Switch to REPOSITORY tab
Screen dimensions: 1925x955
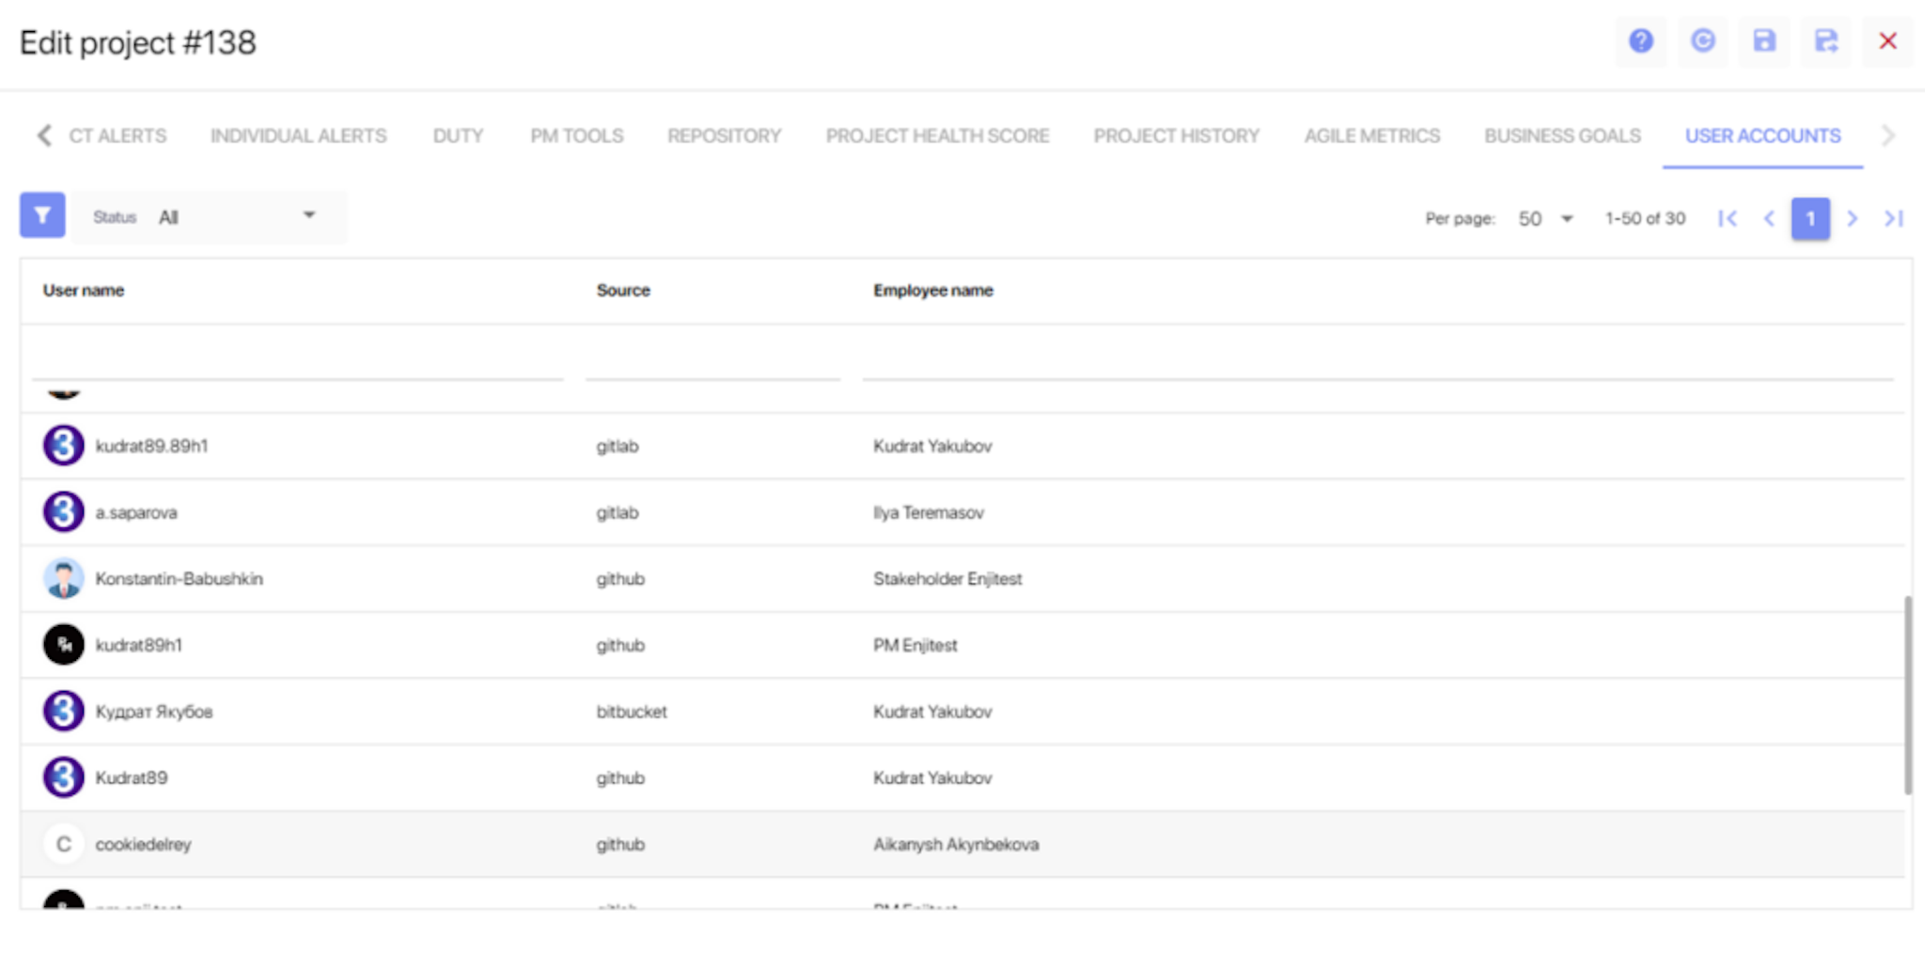pos(725,136)
